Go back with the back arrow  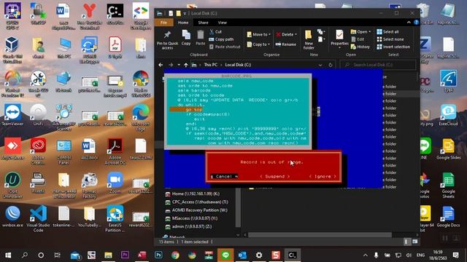[x=161, y=65]
